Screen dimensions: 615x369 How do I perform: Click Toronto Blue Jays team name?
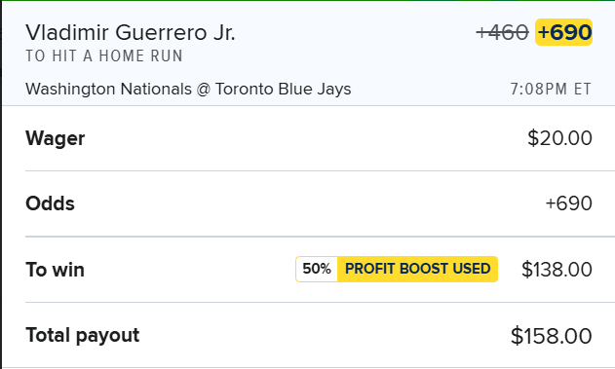pyautogui.click(x=284, y=89)
